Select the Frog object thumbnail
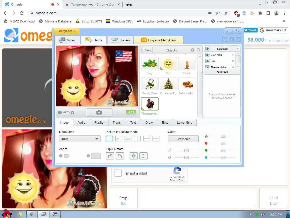Image resolution: width=290 pixels, height=218 pixels. click(150, 64)
